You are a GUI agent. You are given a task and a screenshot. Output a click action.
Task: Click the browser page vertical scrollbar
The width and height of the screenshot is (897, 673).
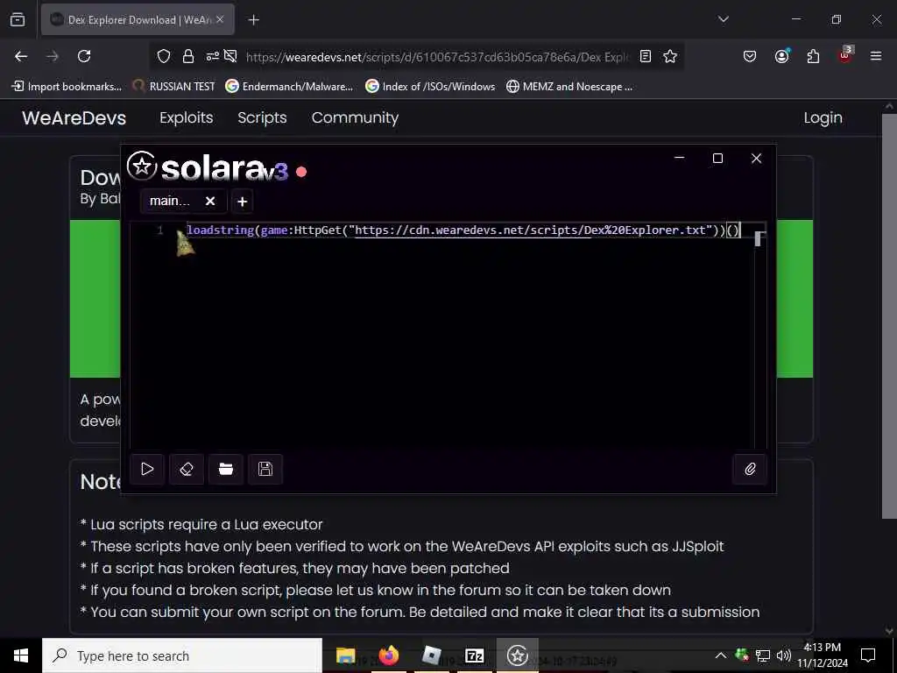coord(889,315)
